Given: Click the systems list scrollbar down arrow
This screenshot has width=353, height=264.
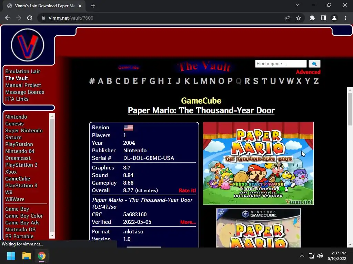Looking at the screenshot, I should pos(52,235).
